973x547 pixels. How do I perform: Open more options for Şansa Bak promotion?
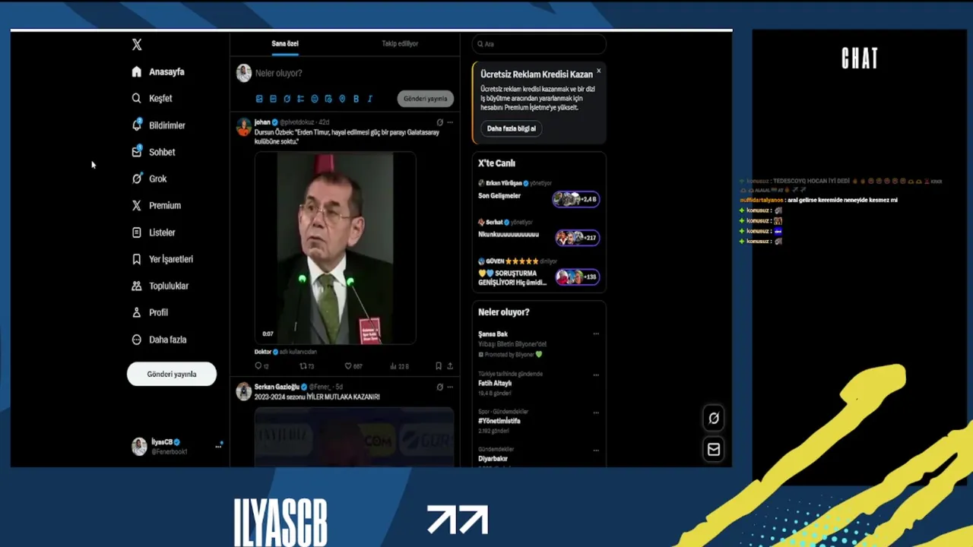[x=596, y=334]
